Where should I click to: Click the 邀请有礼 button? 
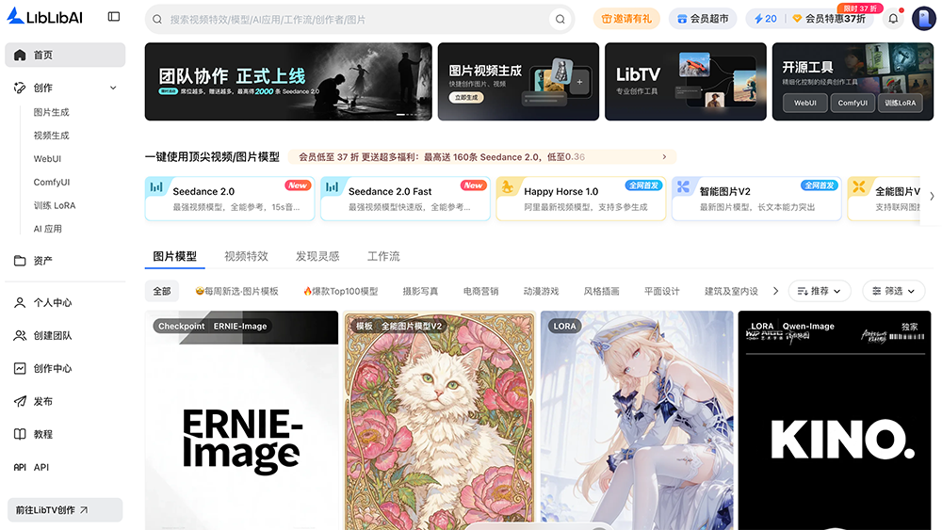click(626, 19)
